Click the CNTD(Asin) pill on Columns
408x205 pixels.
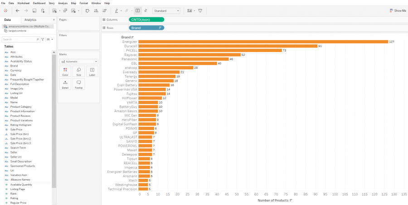tap(146, 19)
